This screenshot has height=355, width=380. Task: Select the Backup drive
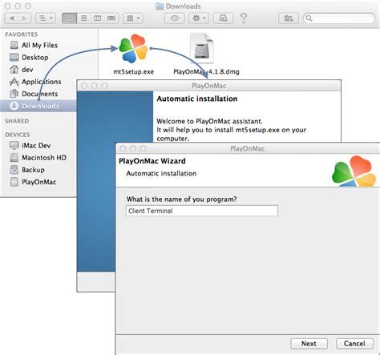33,170
